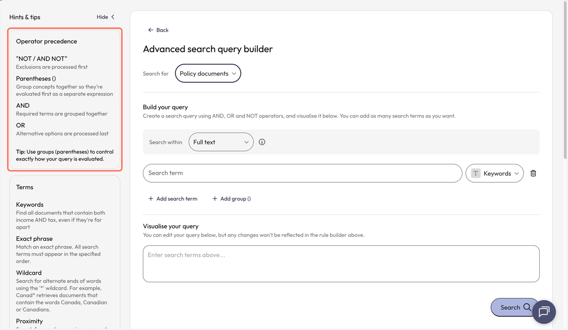Go back using the Back arrow link

[158, 30]
